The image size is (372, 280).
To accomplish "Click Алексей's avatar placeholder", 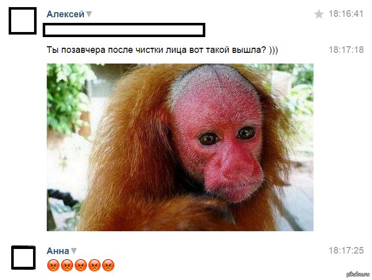I will click(x=22, y=21).
